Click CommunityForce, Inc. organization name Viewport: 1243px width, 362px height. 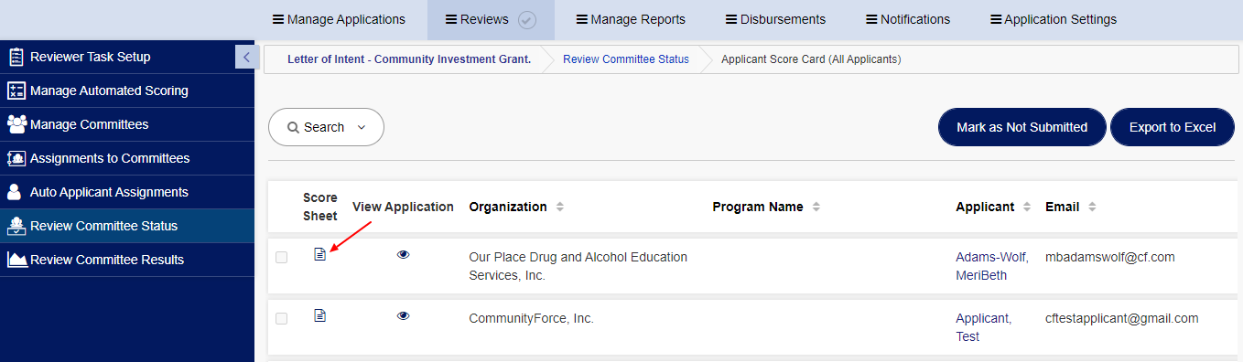coord(531,318)
